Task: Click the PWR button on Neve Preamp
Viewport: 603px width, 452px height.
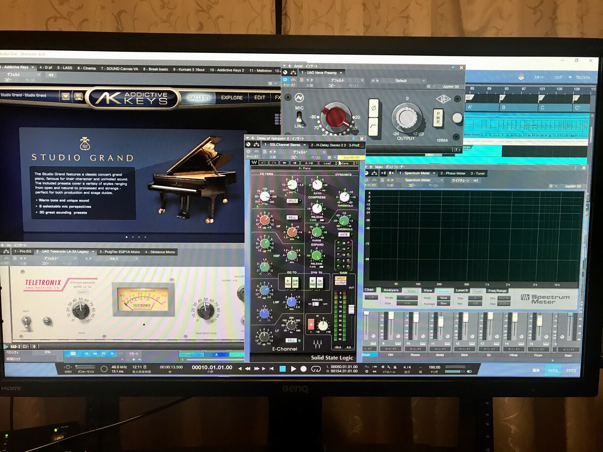Action: [x=437, y=118]
